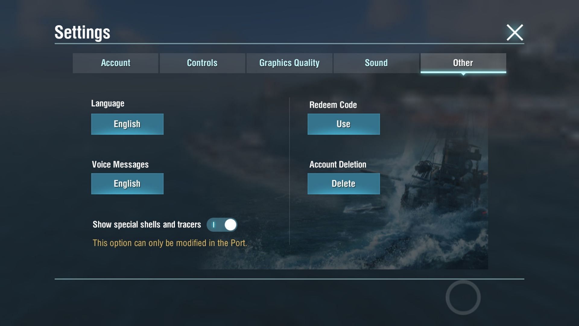Switch to the Account tab
Viewport: 579px width, 326px height.
coord(115,63)
